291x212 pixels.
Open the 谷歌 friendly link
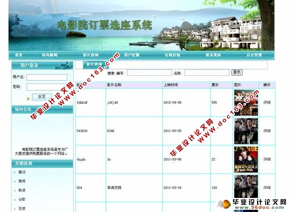(22, 200)
